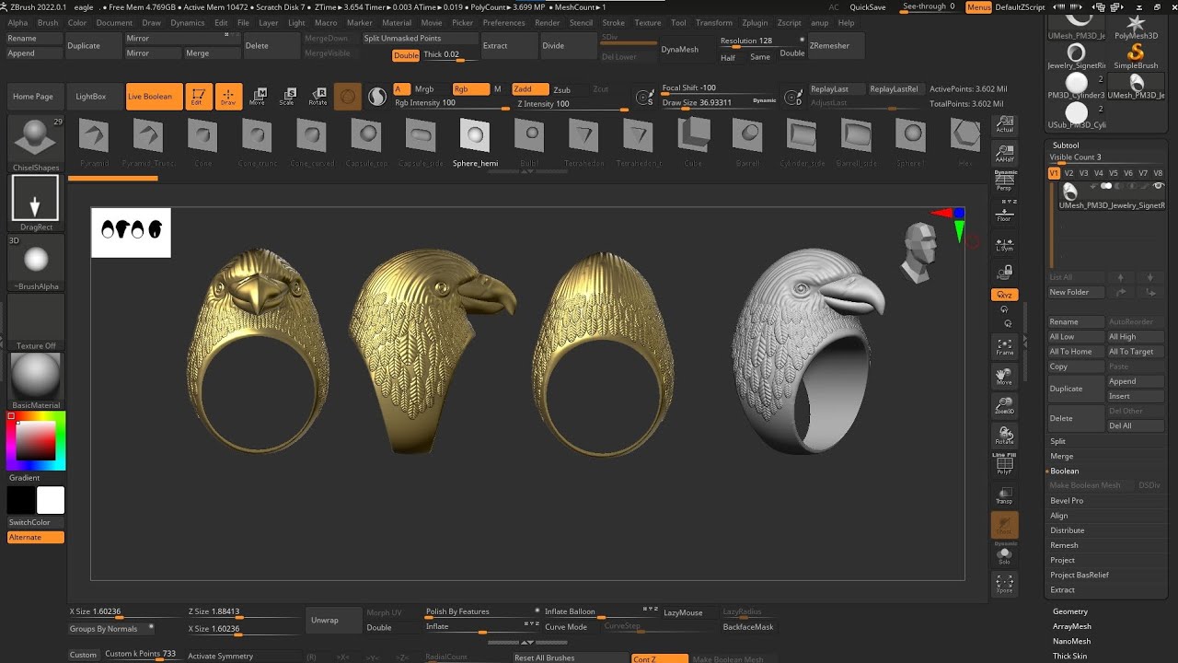Select the Draw mode icon
Image resolution: width=1178 pixels, height=663 pixels.
tap(228, 97)
